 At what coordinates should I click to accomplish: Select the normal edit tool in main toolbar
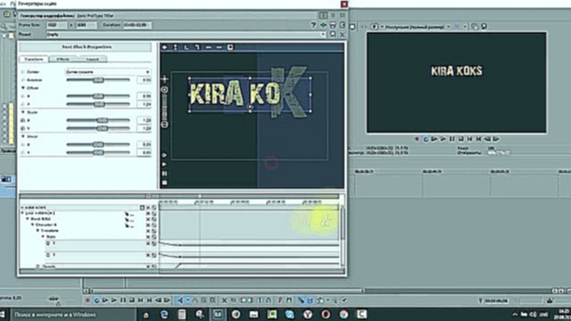click(x=180, y=300)
